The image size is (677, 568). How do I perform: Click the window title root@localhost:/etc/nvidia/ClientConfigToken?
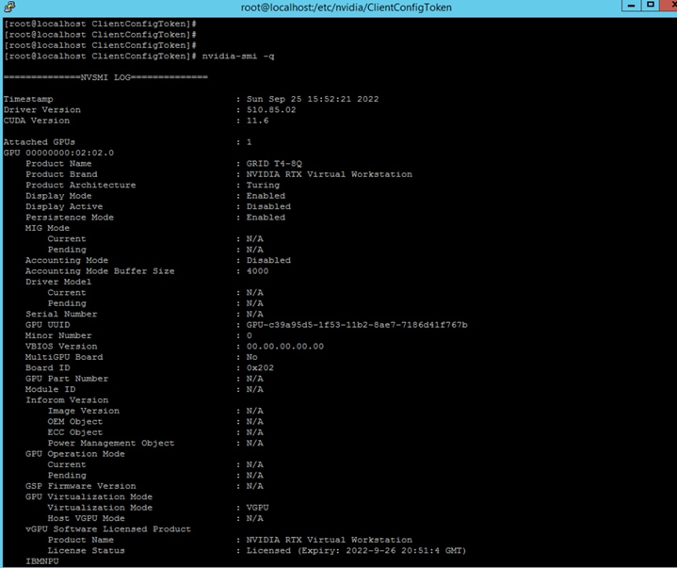[346, 8]
